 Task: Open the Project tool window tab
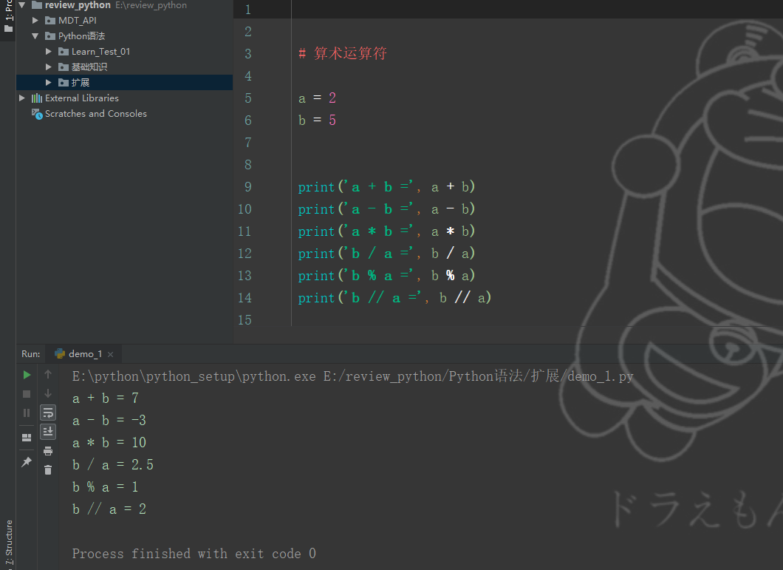point(8,15)
